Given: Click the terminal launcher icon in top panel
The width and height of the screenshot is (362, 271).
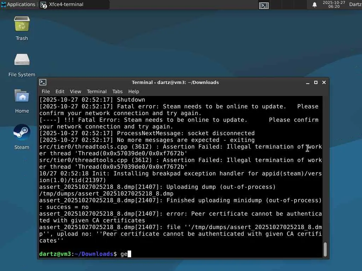Looking at the screenshot, I should 264,5.
